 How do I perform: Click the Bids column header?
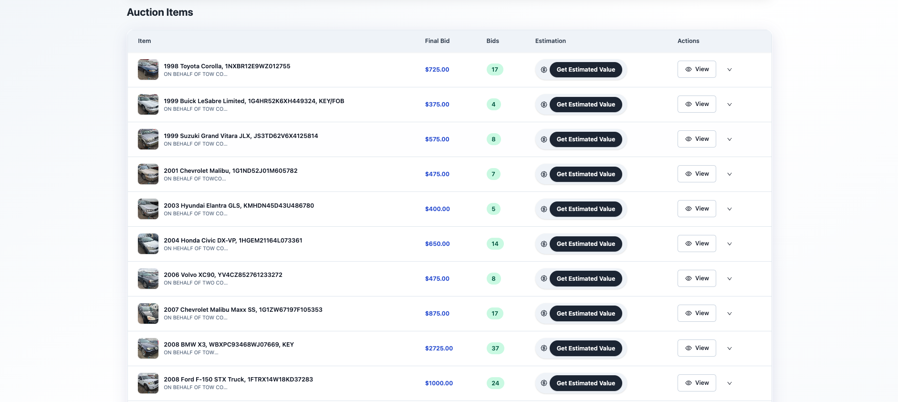pyautogui.click(x=492, y=41)
